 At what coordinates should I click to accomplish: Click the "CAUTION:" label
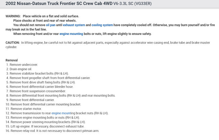pyautogui.click(x=12, y=43)
